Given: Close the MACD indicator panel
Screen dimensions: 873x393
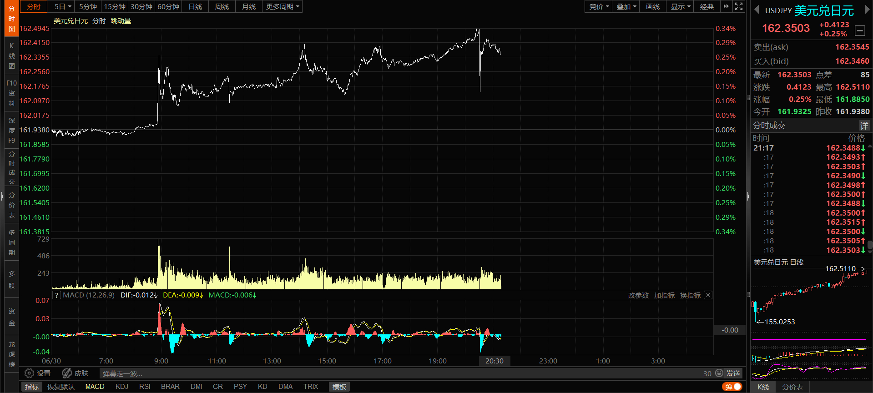Looking at the screenshot, I should pyautogui.click(x=708, y=295).
